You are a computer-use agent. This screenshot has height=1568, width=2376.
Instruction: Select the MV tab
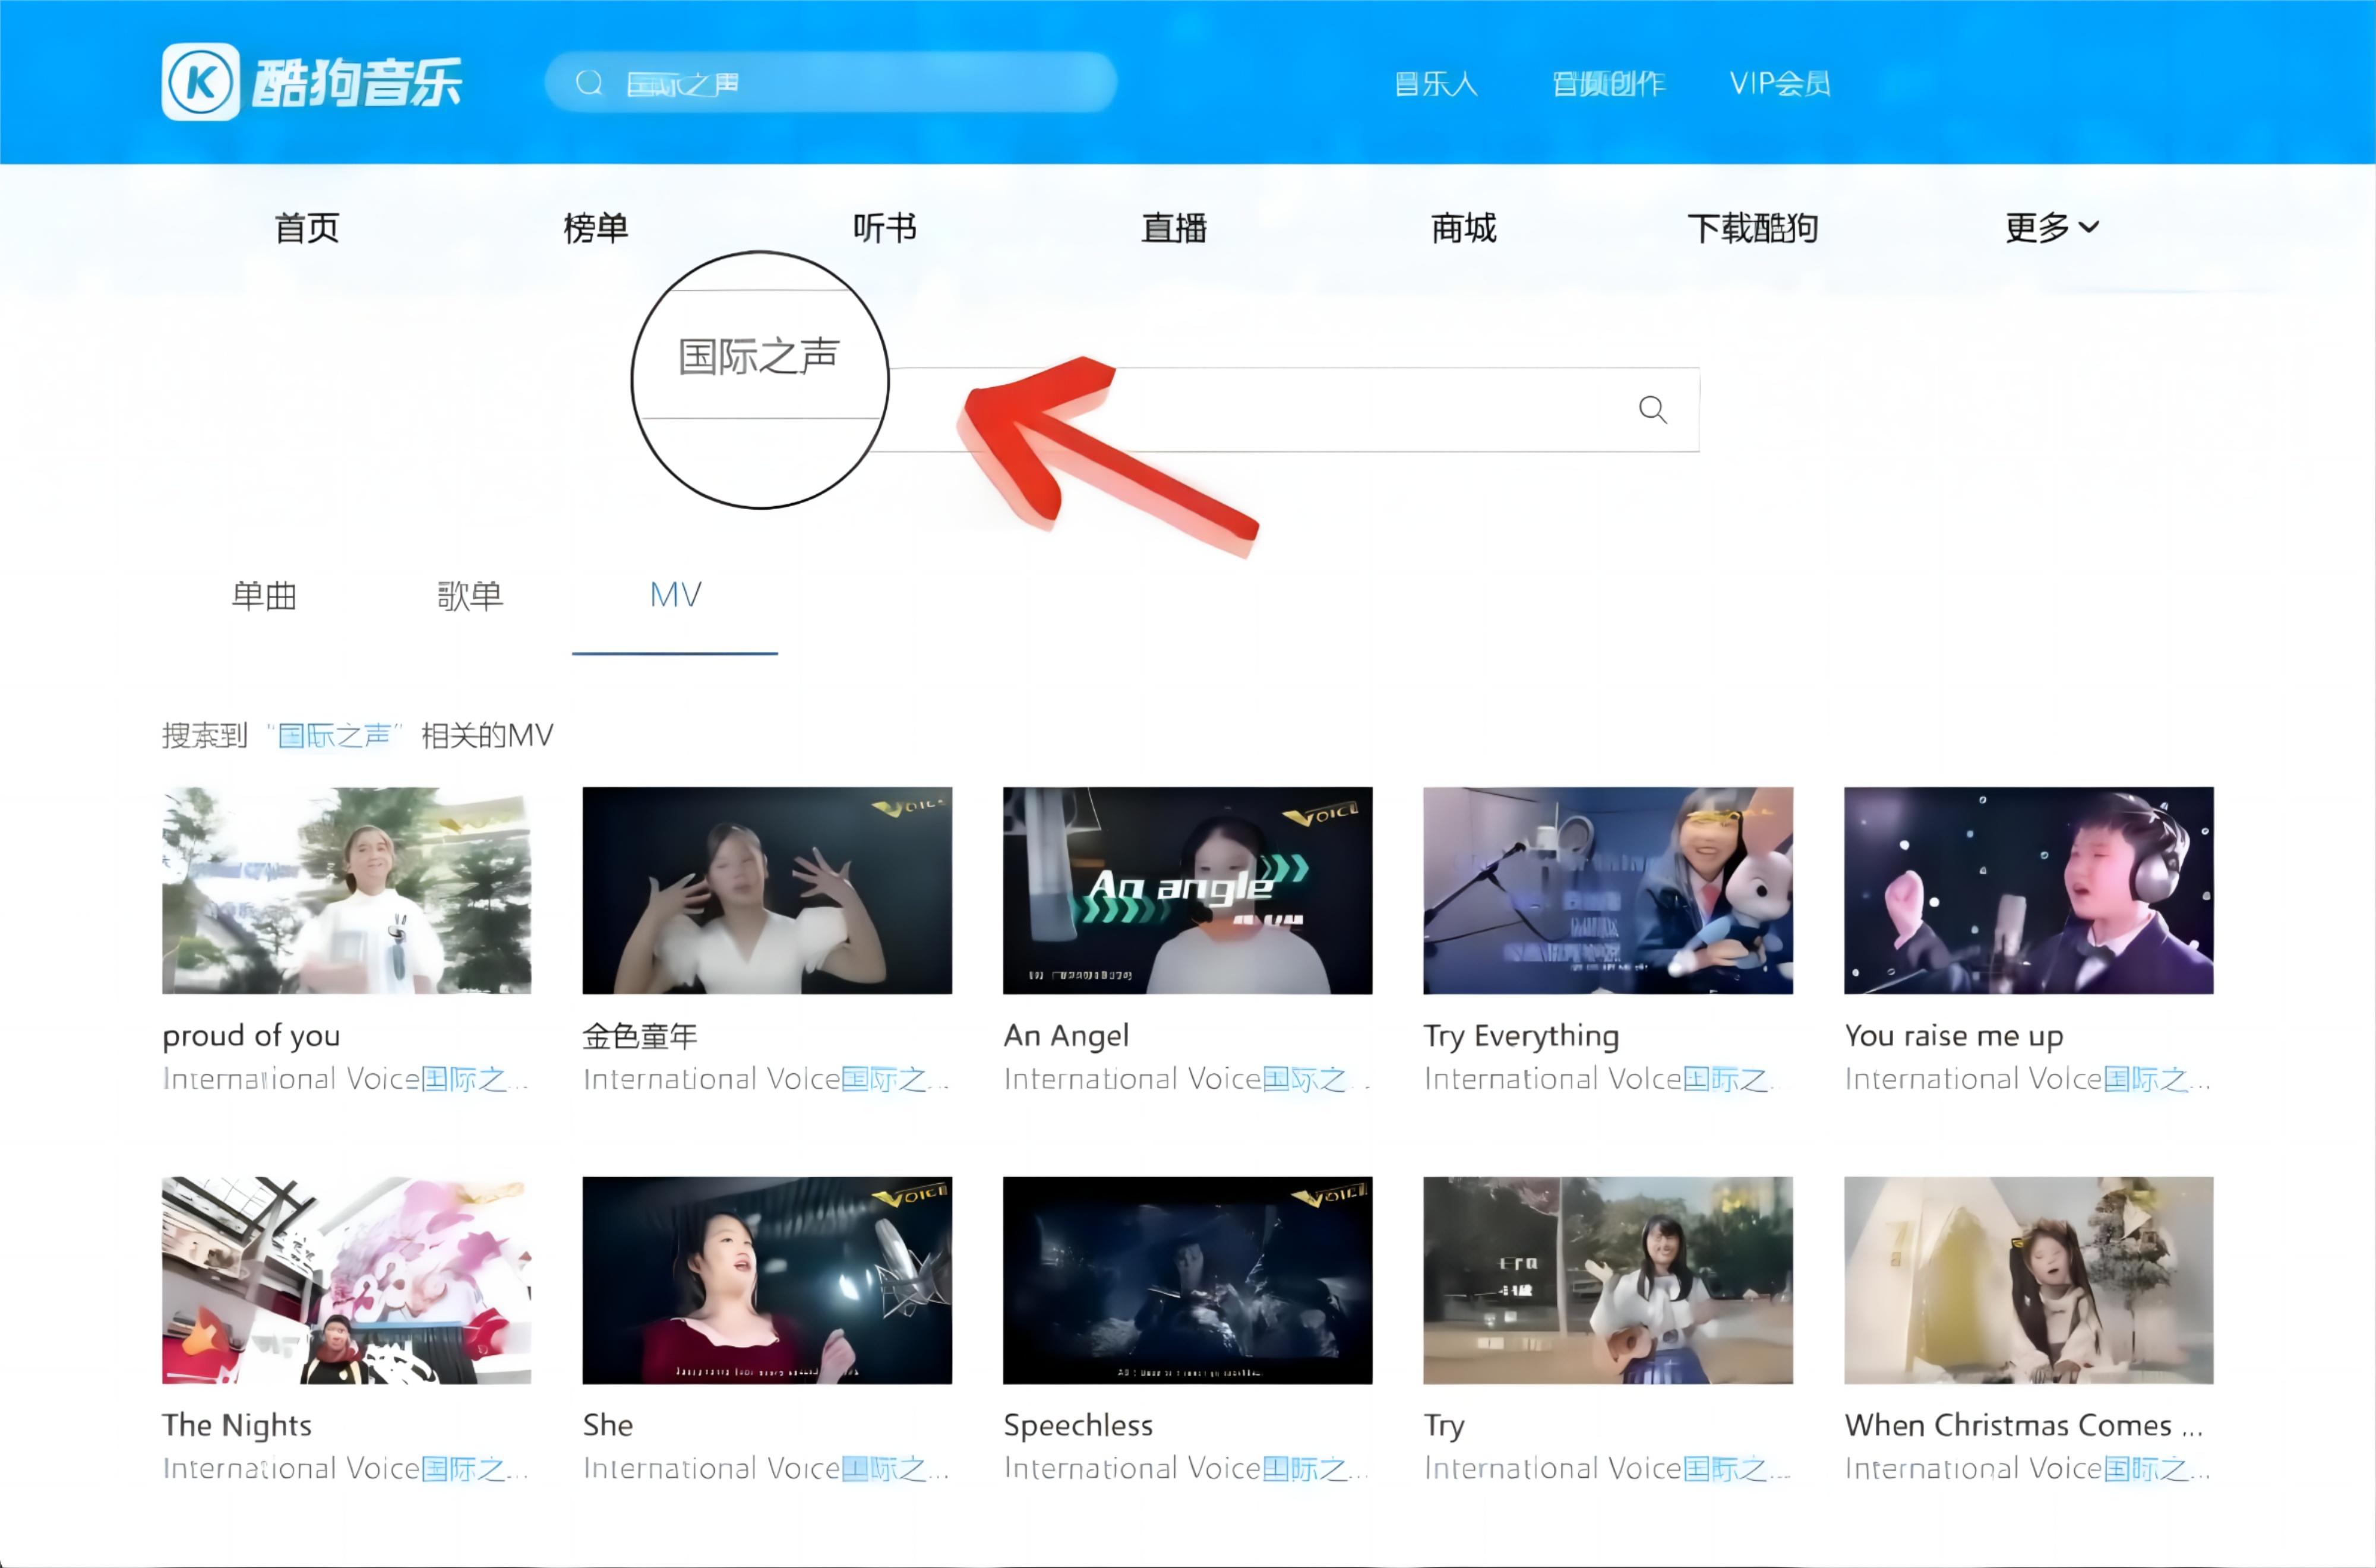click(x=675, y=596)
